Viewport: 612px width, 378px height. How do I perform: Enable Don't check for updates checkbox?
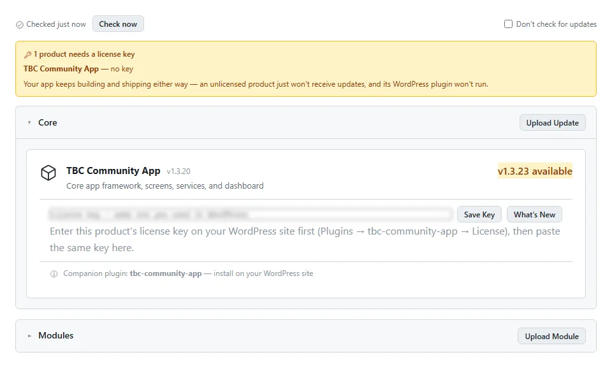(x=508, y=24)
